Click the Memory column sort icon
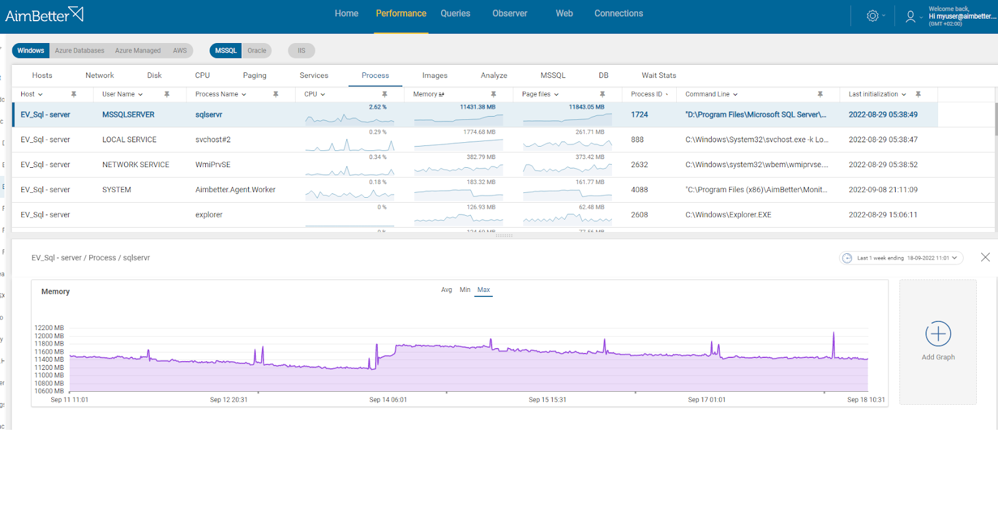This screenshot has width=998, height=529. coord(442,94)
